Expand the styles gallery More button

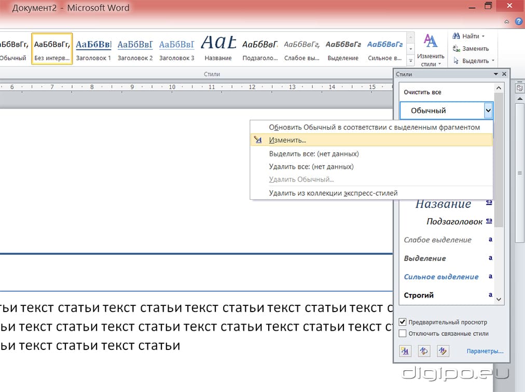(411, 61)
